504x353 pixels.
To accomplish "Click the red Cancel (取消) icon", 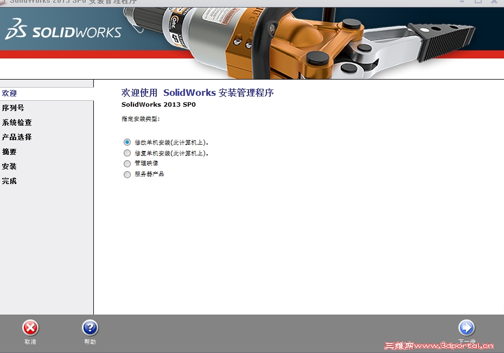I will (30, 328).
